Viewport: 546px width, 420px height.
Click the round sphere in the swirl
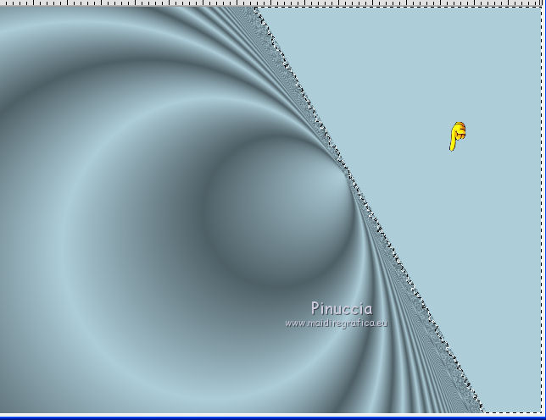[279, 210]
